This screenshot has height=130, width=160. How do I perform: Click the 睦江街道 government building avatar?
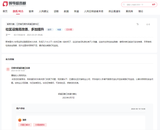point(8,69)
